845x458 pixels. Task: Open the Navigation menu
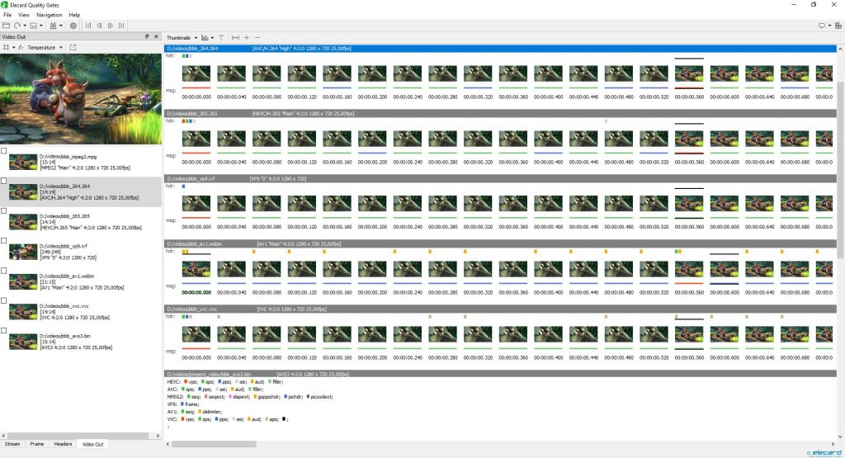pyautogui.click(x=49, y=15)
